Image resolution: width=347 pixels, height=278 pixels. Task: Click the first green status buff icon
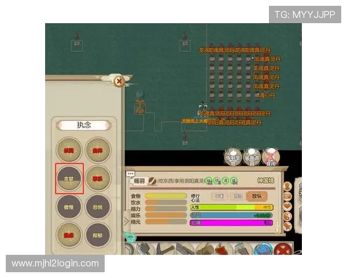click(209, 181)
